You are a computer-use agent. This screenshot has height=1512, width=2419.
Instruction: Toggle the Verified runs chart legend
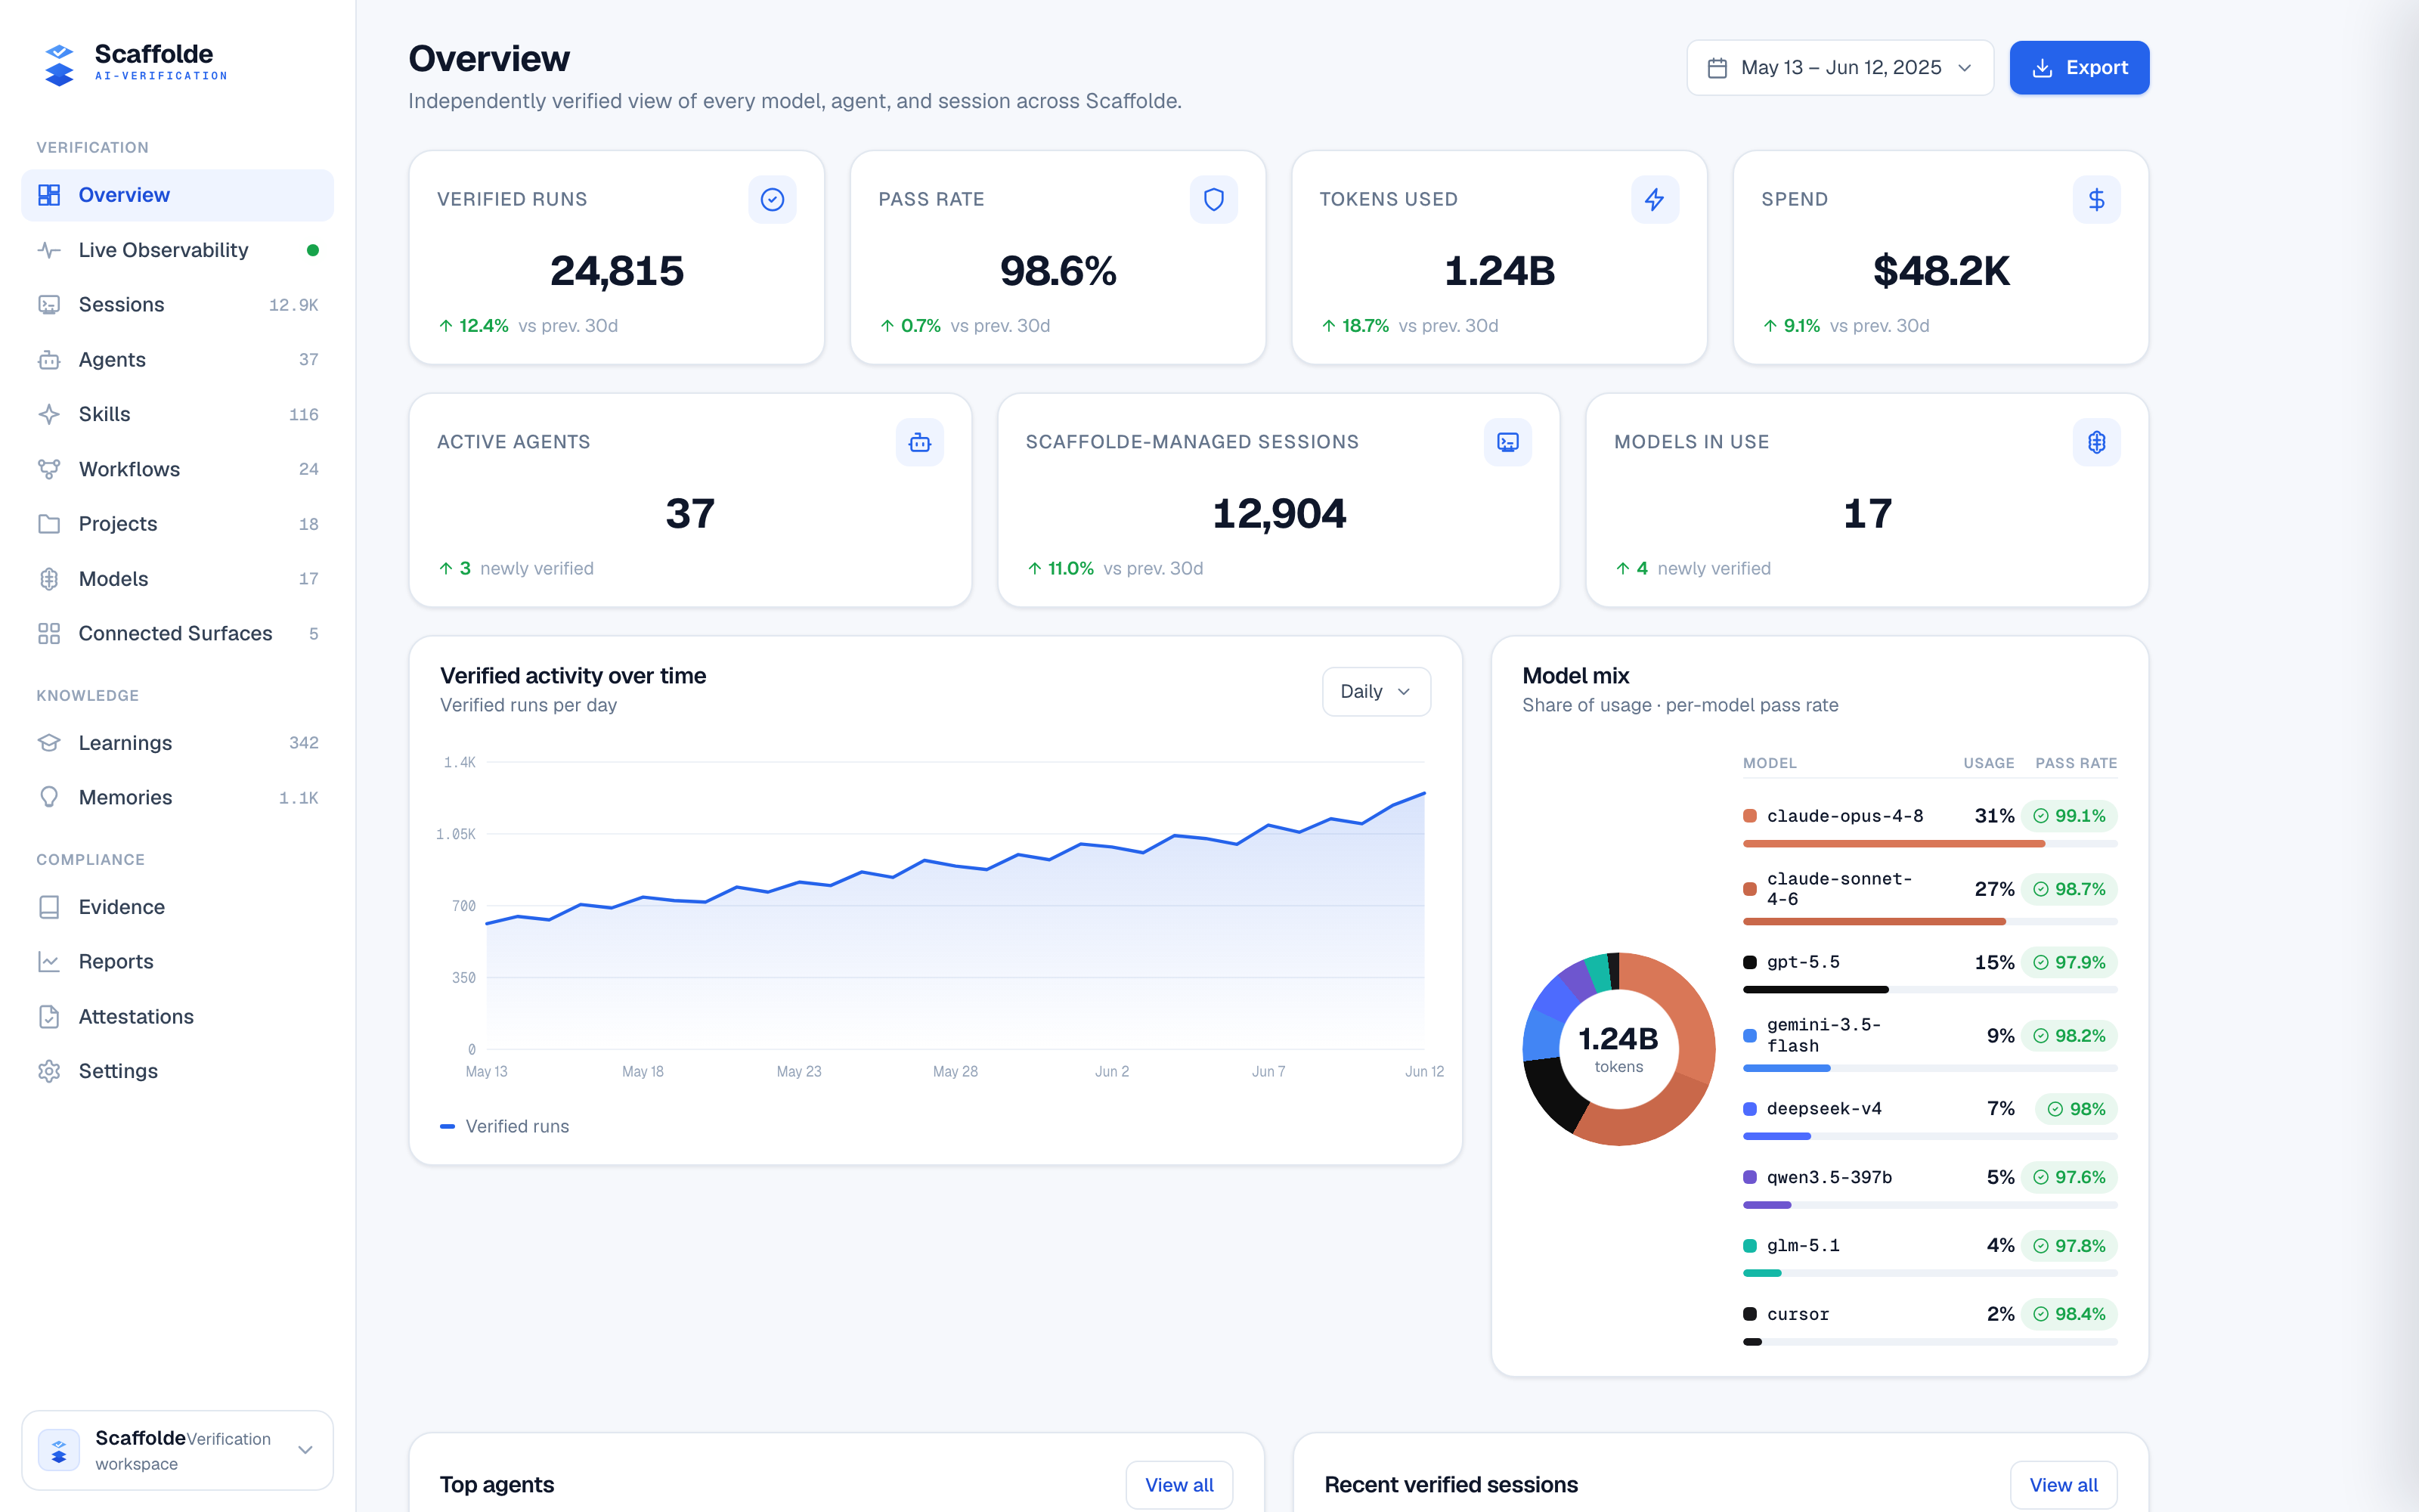click(x=505, y=1126)
